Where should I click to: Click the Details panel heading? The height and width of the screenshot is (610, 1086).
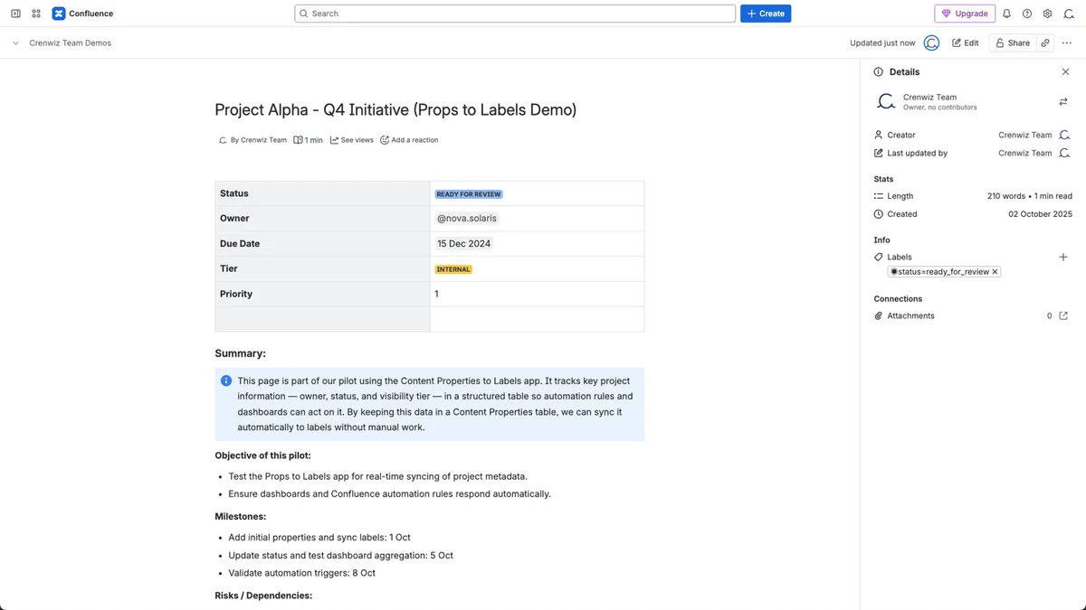coord(904,71)
